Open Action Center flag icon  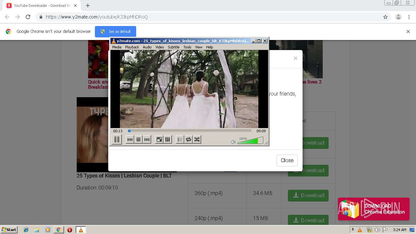(385, 230)
